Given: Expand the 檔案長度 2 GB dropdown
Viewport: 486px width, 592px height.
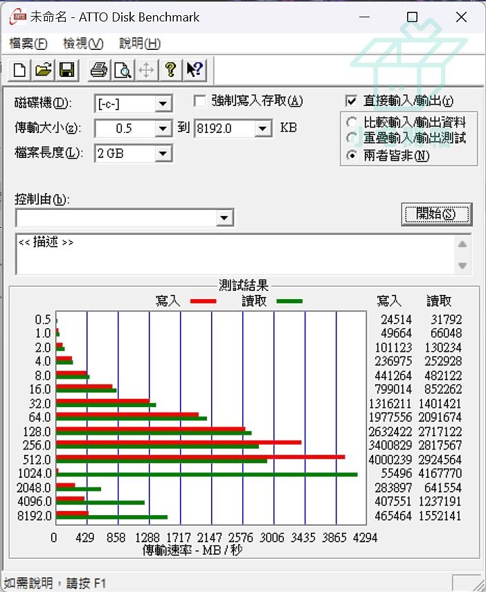Looking at the screenshot, I should tap(163, 153).
